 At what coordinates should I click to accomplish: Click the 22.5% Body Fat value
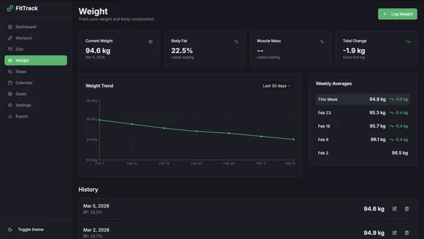[182, 51]
